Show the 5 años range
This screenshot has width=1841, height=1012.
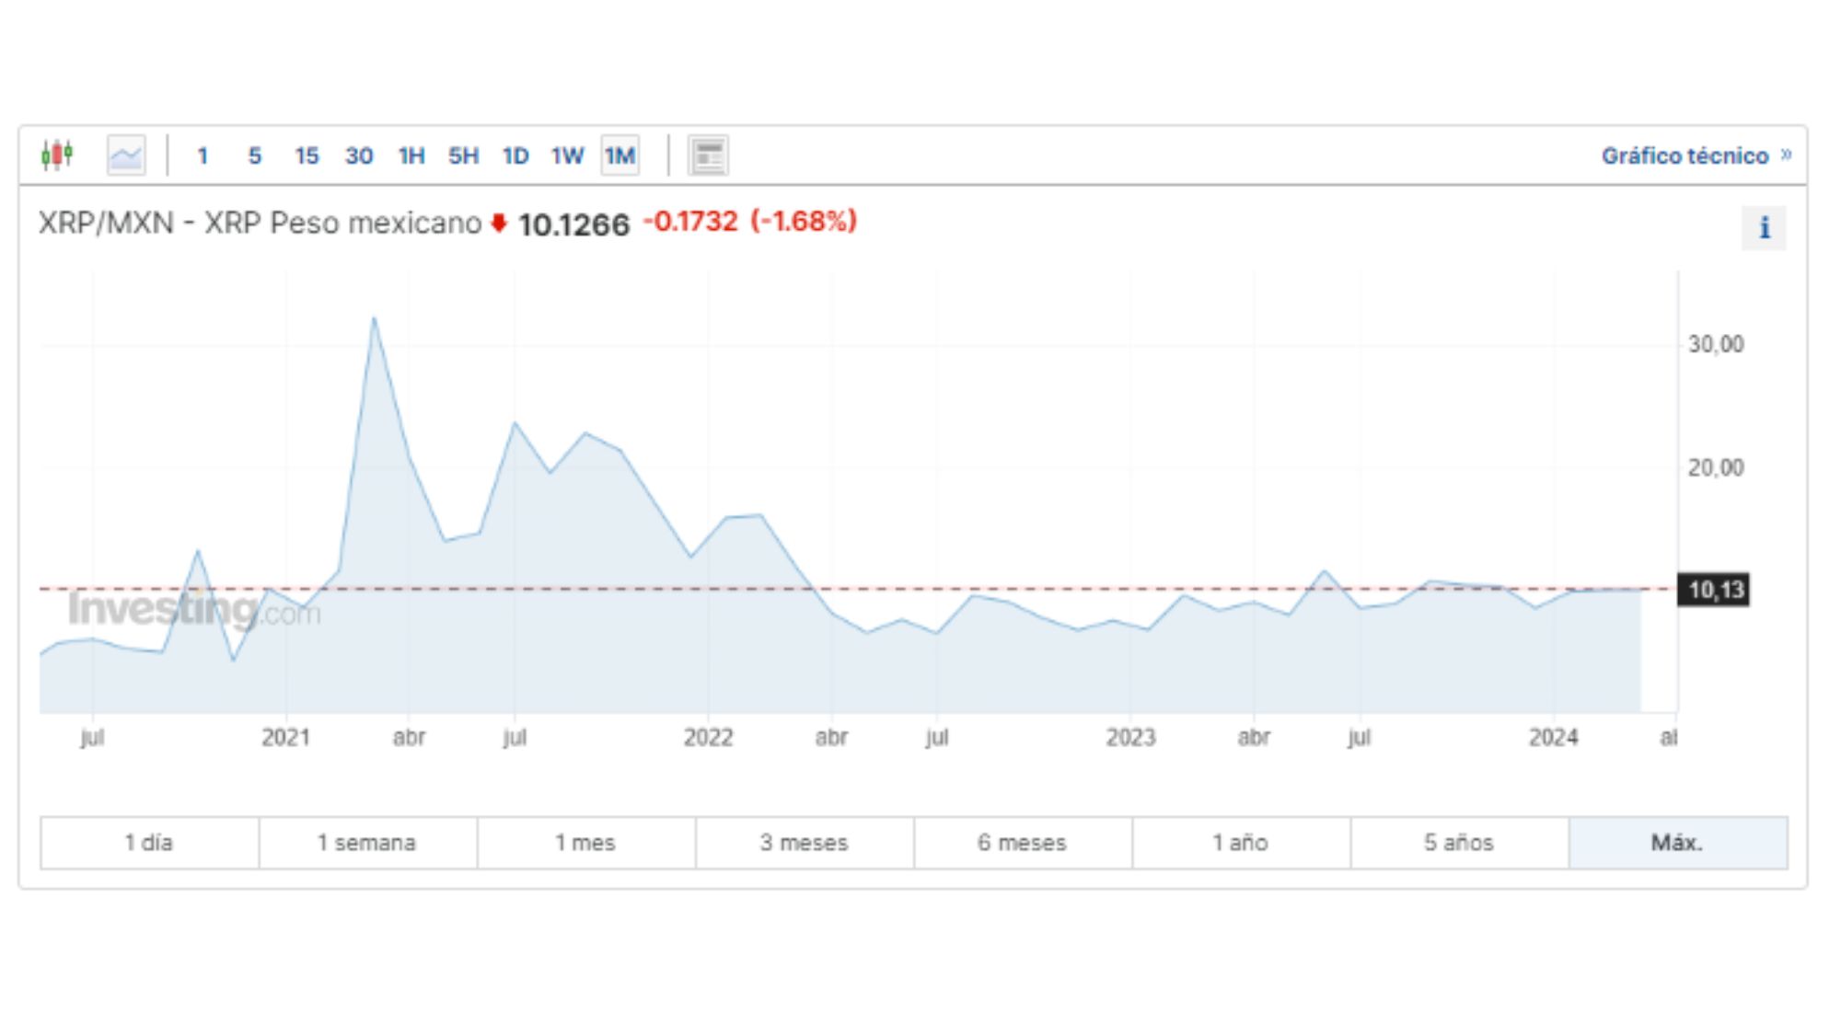click(1459, 843)
